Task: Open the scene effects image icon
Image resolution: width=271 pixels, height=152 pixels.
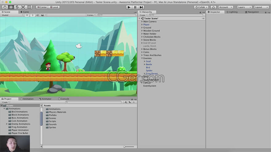Action: pos(42,15)
